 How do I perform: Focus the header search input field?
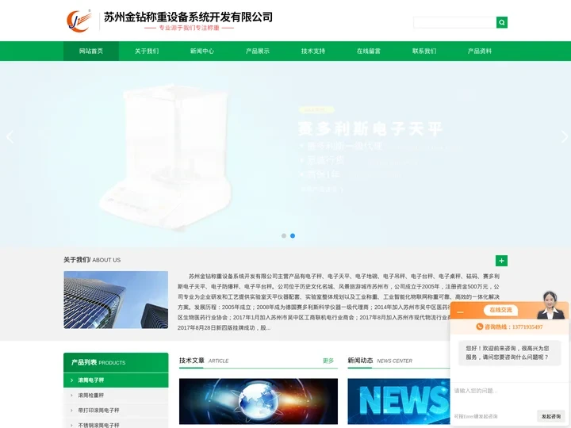455,22
